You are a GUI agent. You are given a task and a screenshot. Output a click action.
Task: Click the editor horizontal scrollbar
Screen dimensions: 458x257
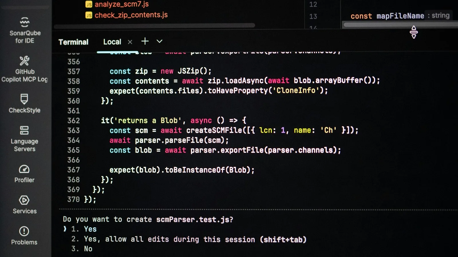point(401,25)
